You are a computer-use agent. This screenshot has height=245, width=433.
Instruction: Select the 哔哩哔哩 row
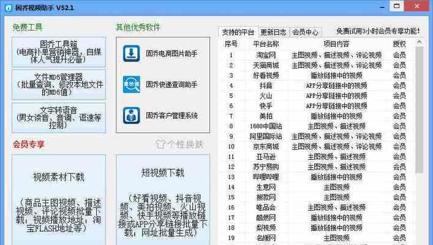point(317,177)
